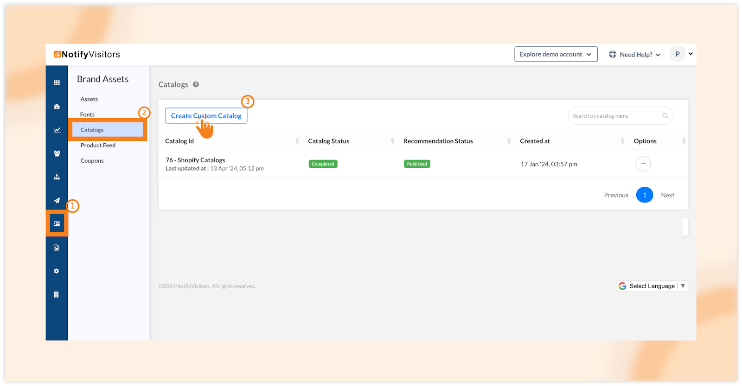Viewport: 742px width, 386px height.
Task: Select Catalogs in Brand Assets menu
Action: point(108,130)
